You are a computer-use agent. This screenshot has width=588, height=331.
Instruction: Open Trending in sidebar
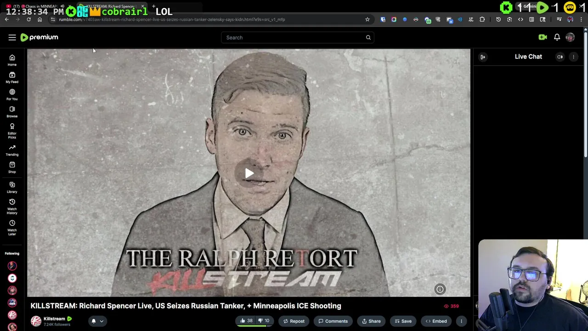click(x=12, y=150)
